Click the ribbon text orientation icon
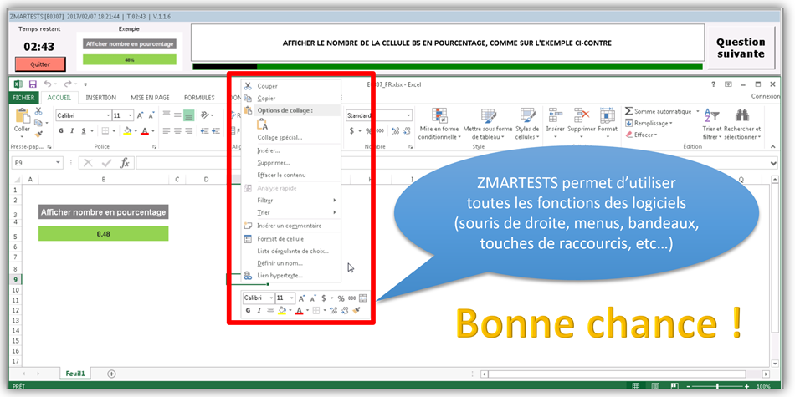The width and height of the screenshot is (795, 397). 204,115
